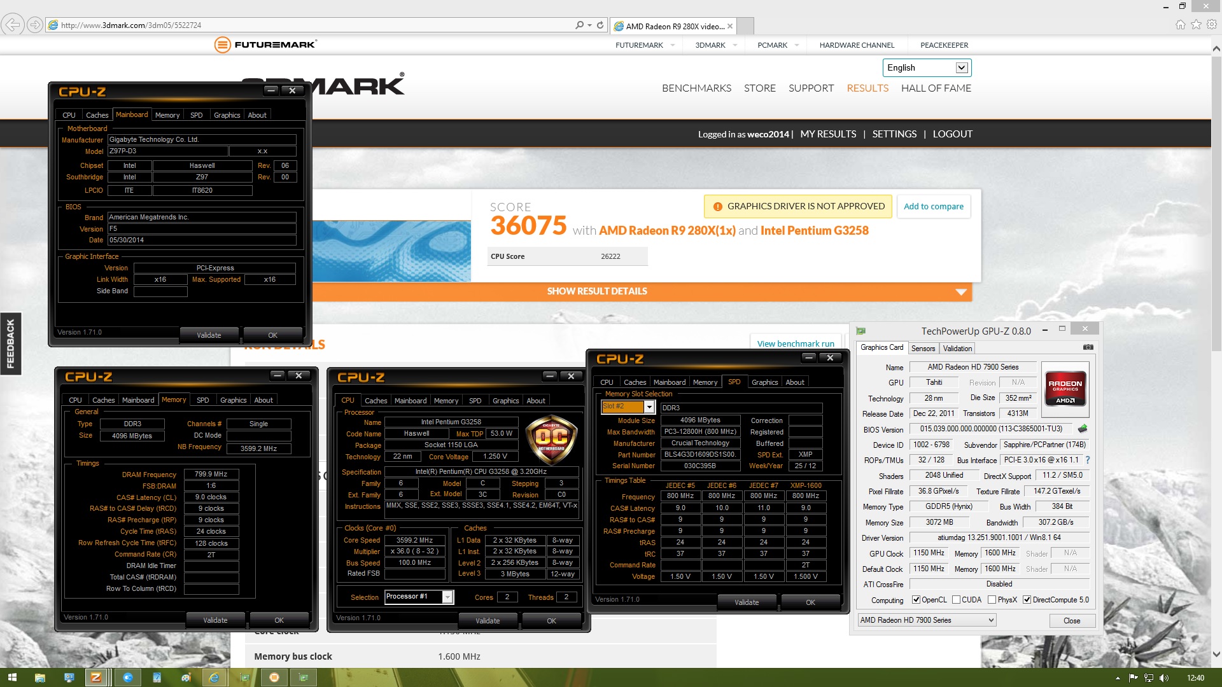This screenshot has height=687, width=1222.
Task: Click the address bar search magnifier icon
Action: pyautogui.click(x=579, y=25)
